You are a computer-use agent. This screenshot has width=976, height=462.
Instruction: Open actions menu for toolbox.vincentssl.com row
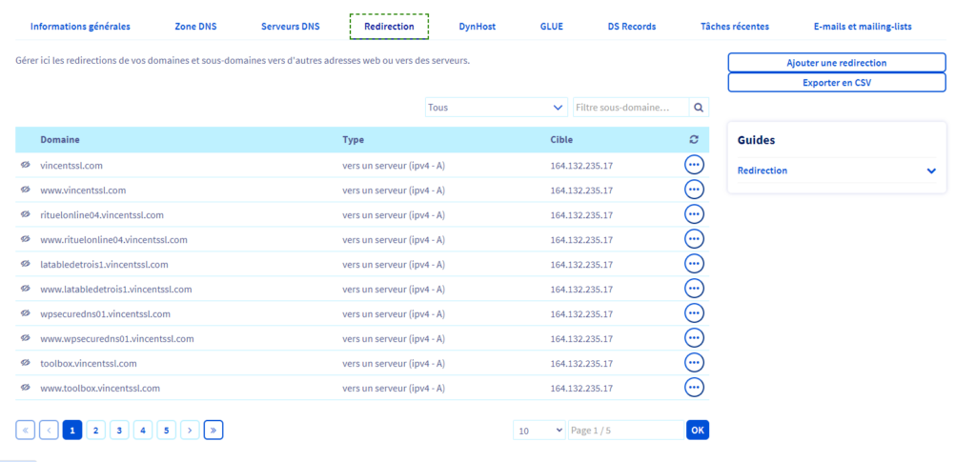click(694, 363)
